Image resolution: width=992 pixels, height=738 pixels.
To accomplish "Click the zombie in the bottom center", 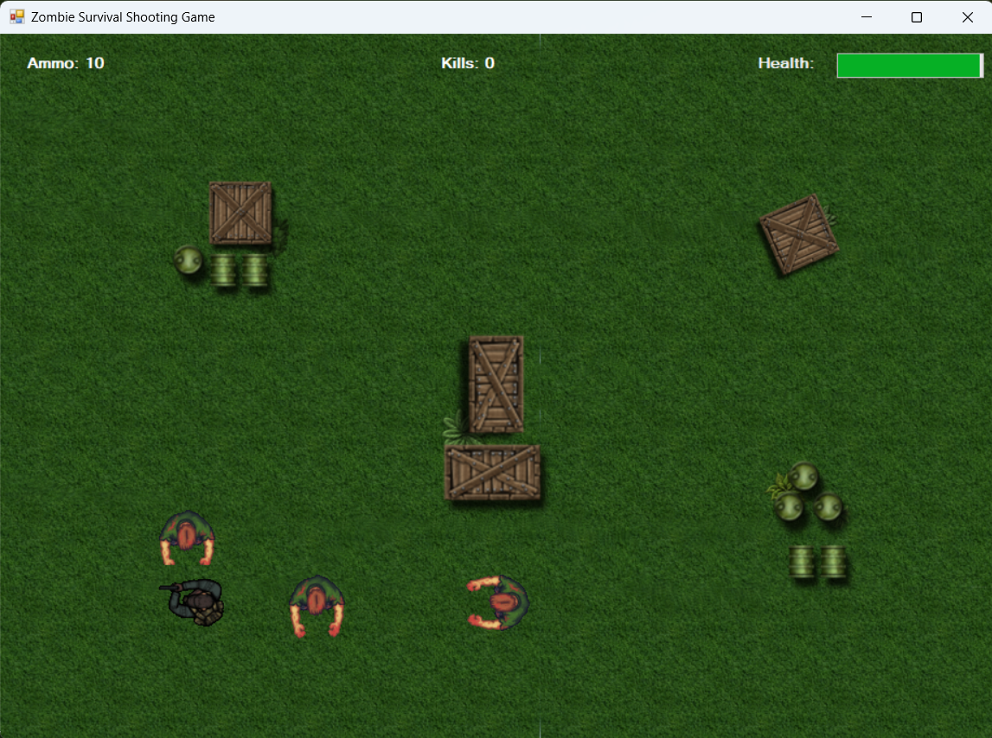I will 317,605.
